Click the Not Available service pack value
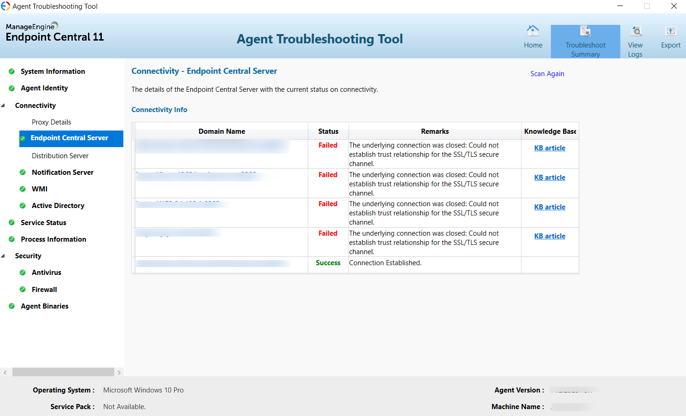This screenshot has width=686, height=416. [x=124, y=407]
